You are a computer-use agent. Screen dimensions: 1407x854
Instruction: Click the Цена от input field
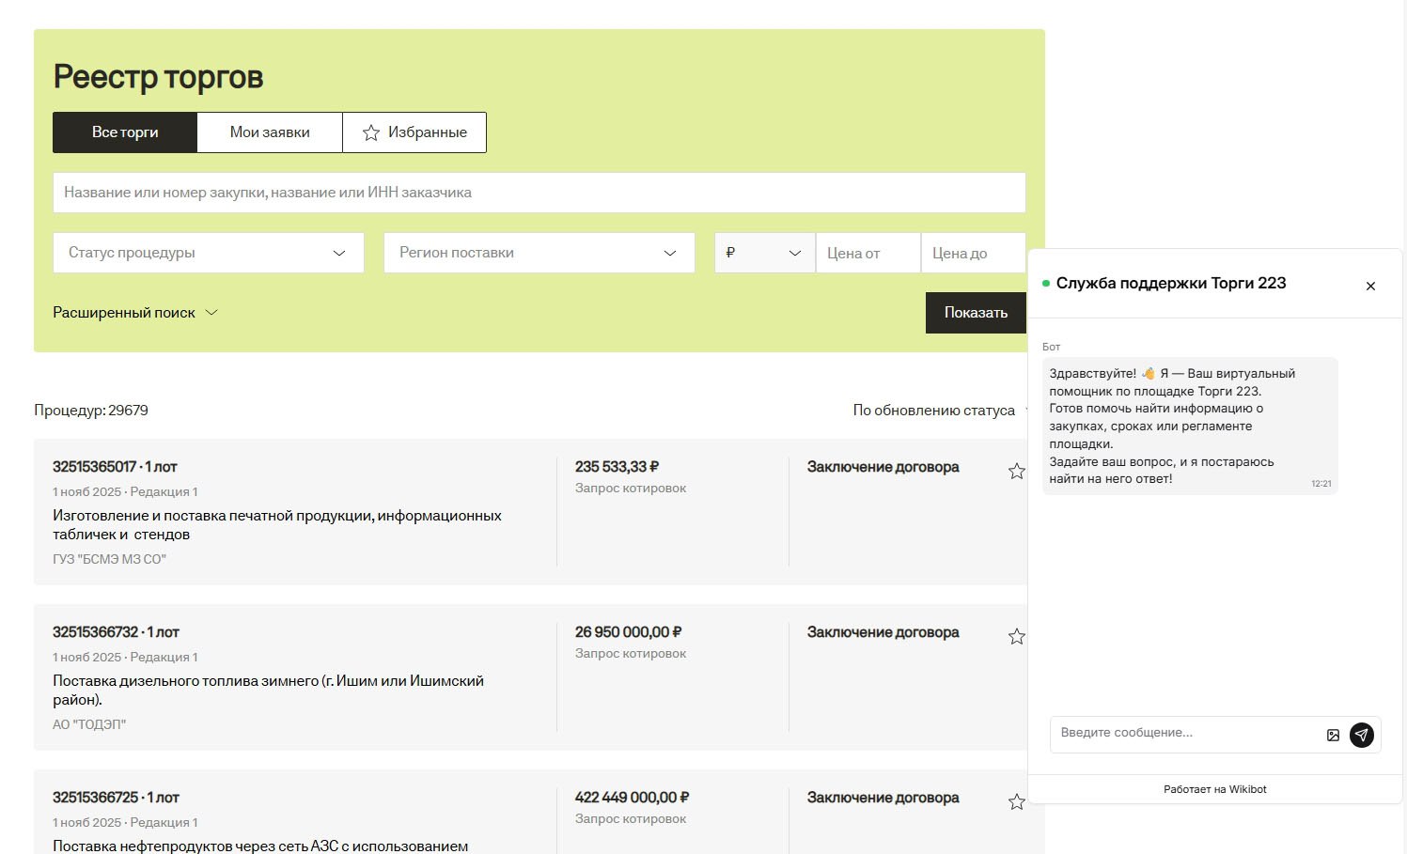tap(868, 253)
